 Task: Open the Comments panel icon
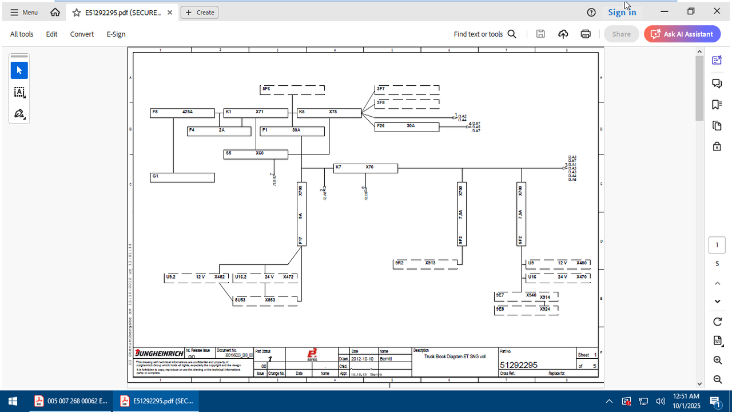(x=717, y=84)
